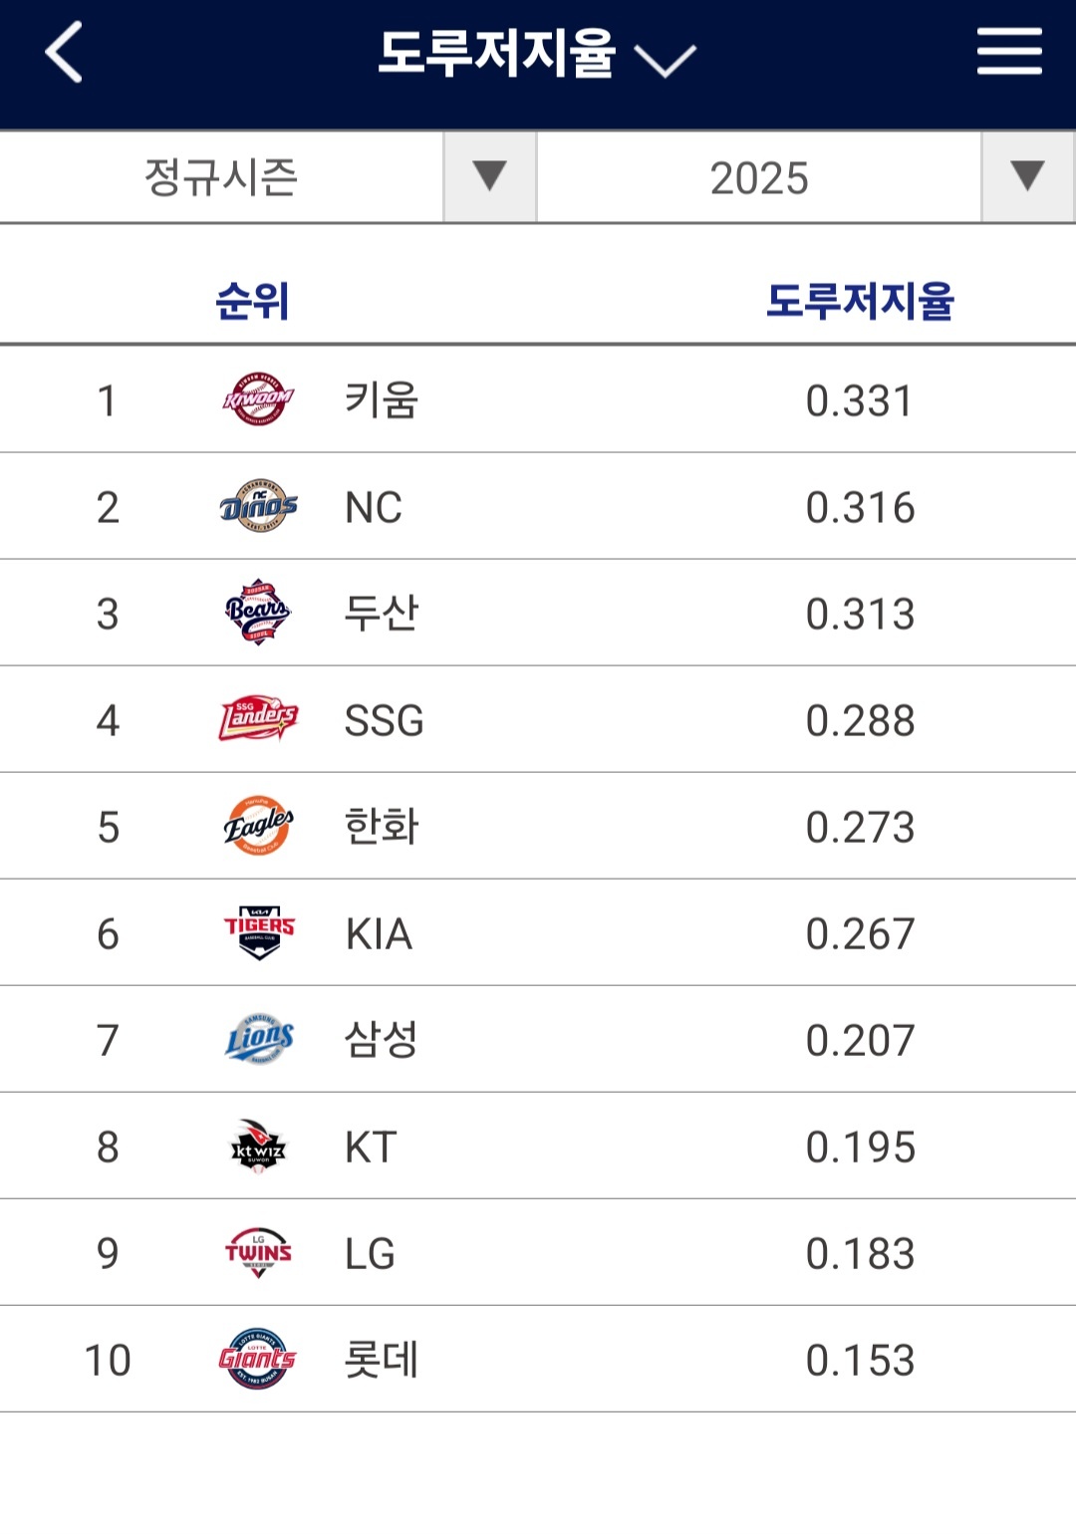The image size is (1076, 1537).
Task: Sort by the 도루저지율 column header
Action: pyautogui.click(x=860, y=301)
